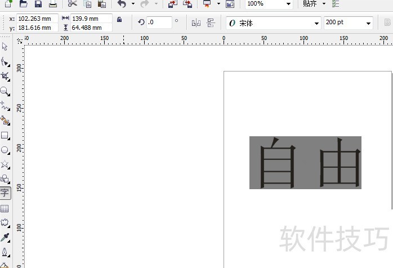The image size is (393, 268).
Task: Select the Zoom magnifier tool
Action: click(x=5, y=91)
